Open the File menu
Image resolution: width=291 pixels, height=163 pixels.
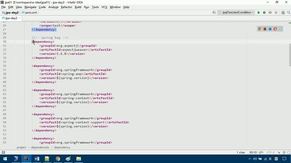click(x=3, y=7)
